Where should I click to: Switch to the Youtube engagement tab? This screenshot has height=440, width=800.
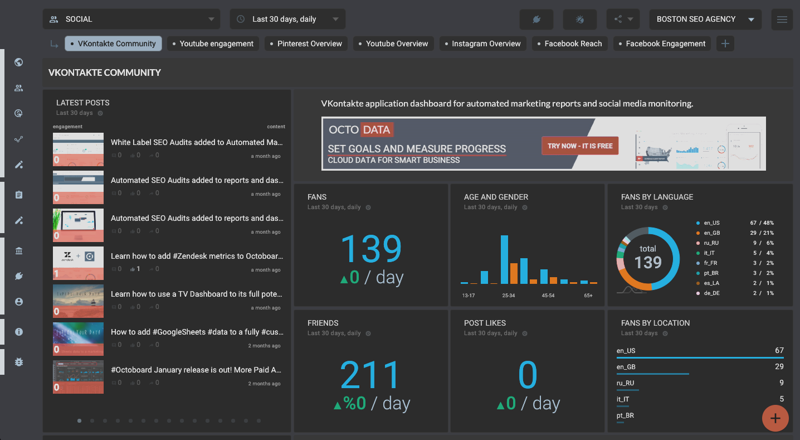pos(213,43)
